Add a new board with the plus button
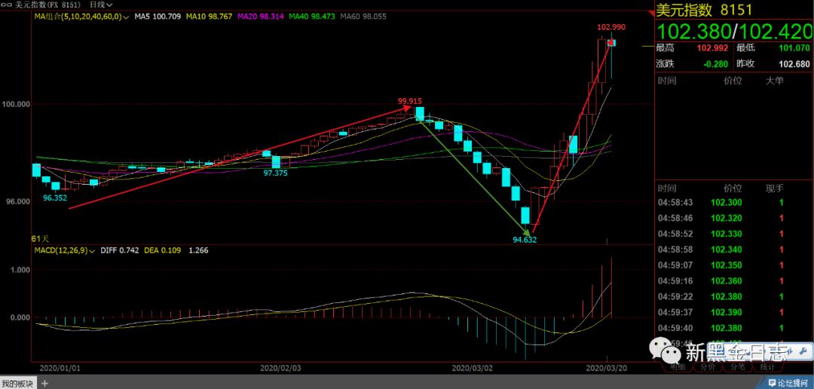The height and width of the screenshot is (389, 814). coord(44,384)
